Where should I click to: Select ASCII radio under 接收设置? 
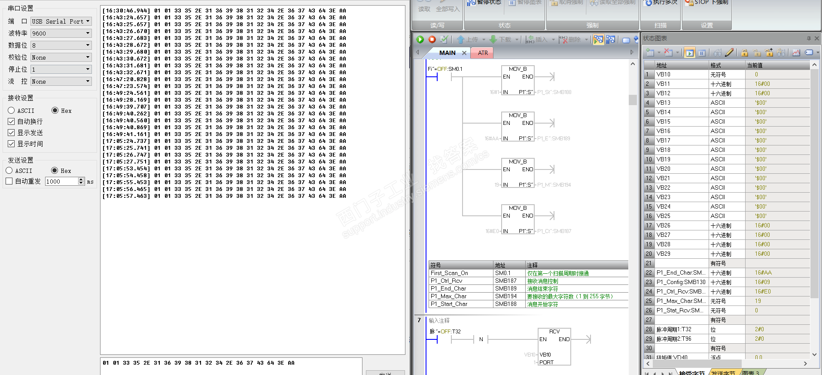point(11,111)
